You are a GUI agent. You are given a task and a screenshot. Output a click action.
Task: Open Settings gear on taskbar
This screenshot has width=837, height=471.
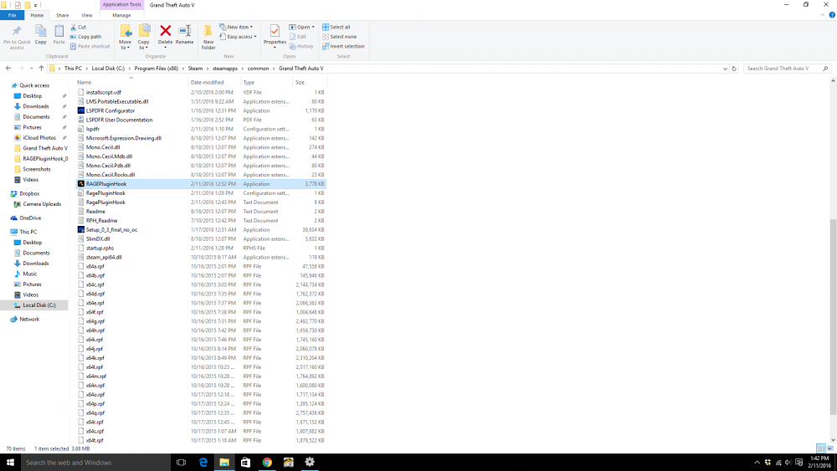310,463
